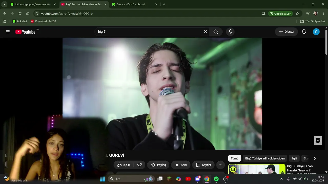Click the Soru ask button
The width and height of the screenshot is (328, 184).
pyautogui.click(x=181, y=165)
